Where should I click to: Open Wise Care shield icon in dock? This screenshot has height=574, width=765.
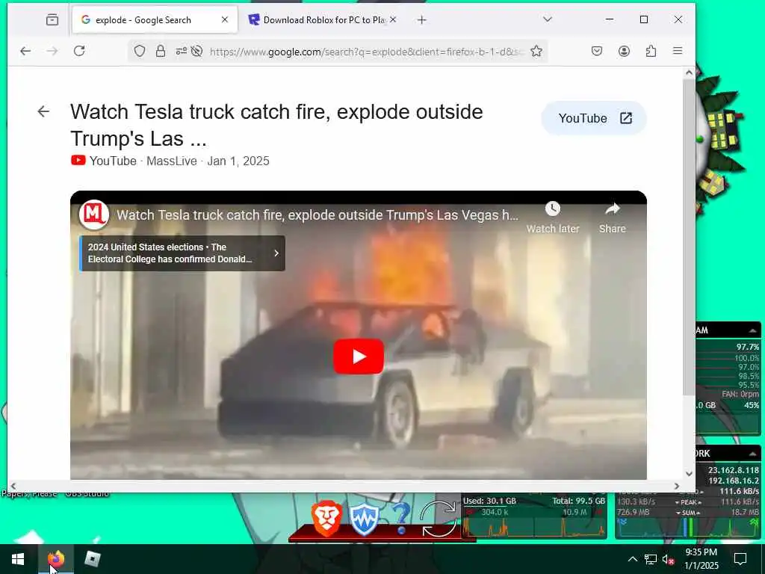pos(364,519)
